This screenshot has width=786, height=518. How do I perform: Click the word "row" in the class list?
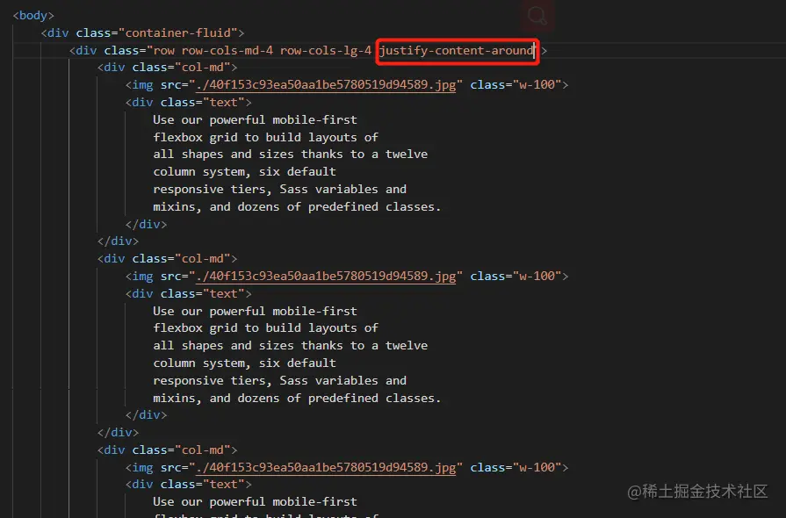click(164, 51)
